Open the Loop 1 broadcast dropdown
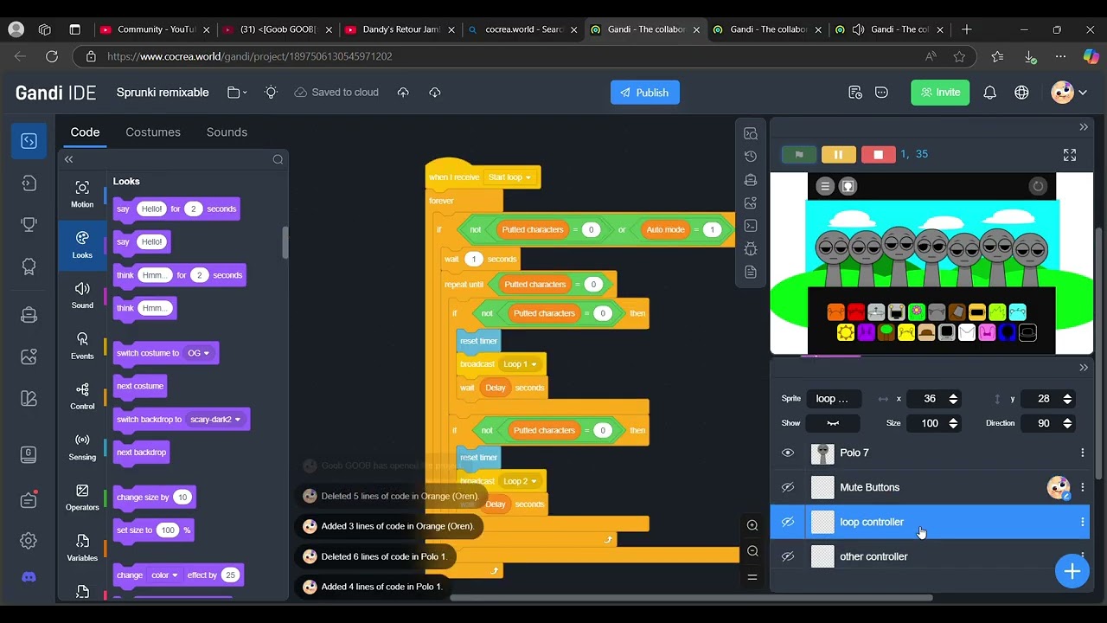 coord(520,364)
